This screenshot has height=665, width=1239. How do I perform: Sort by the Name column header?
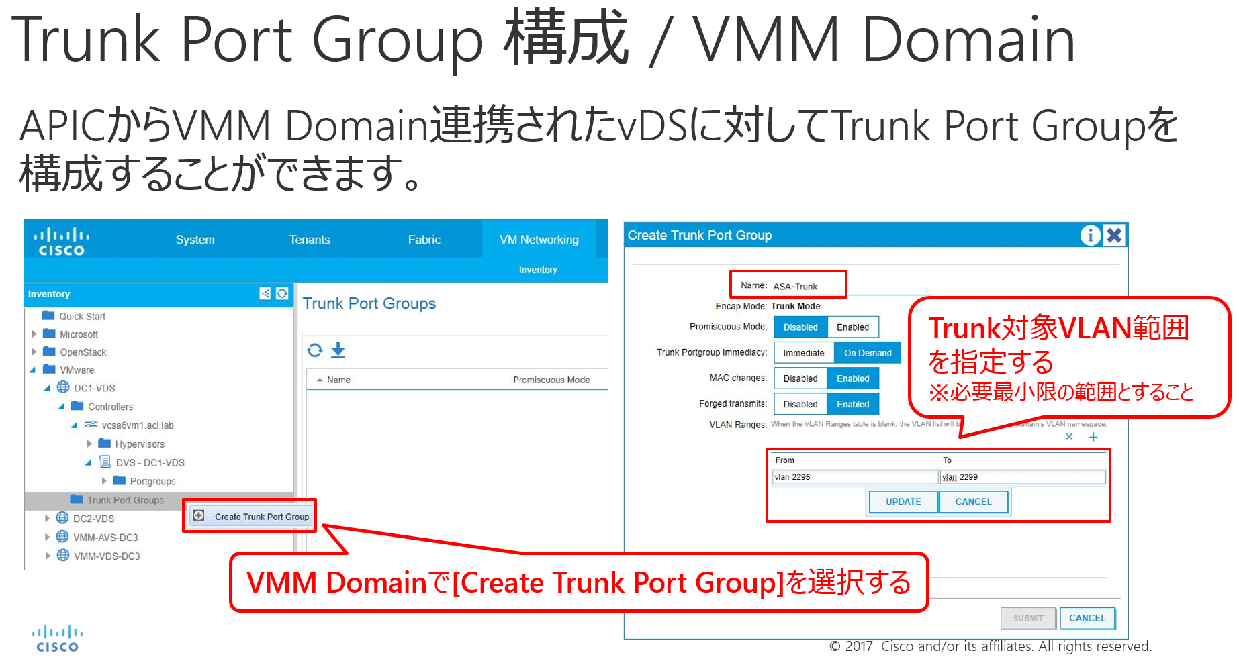(338, 380)
